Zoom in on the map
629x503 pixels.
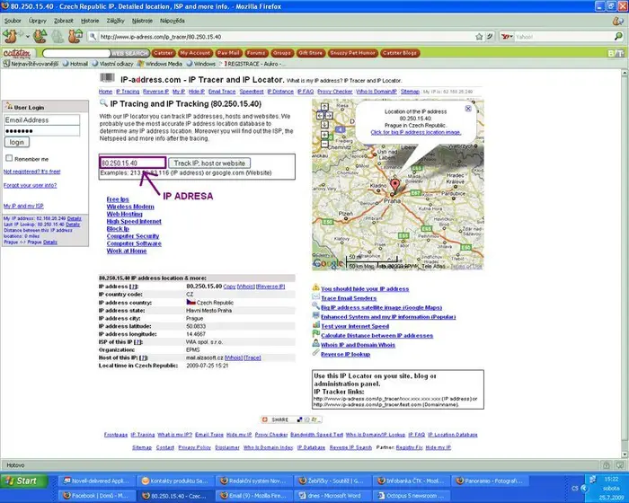[324, 135]
